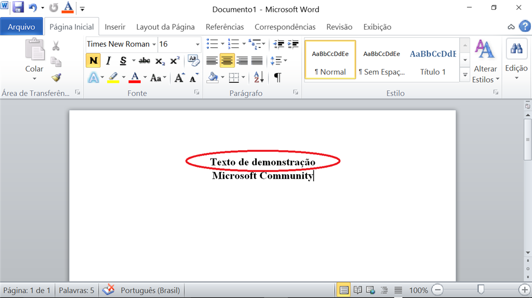
Task: Expand bullet list style dropdown
Action: coord(222,44)
